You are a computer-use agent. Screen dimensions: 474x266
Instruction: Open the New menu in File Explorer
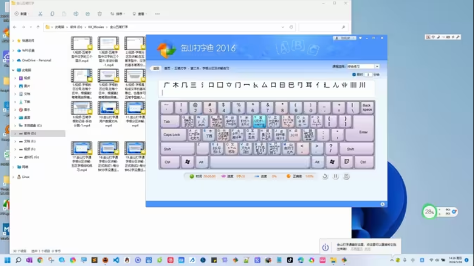(x=21, y=14)
